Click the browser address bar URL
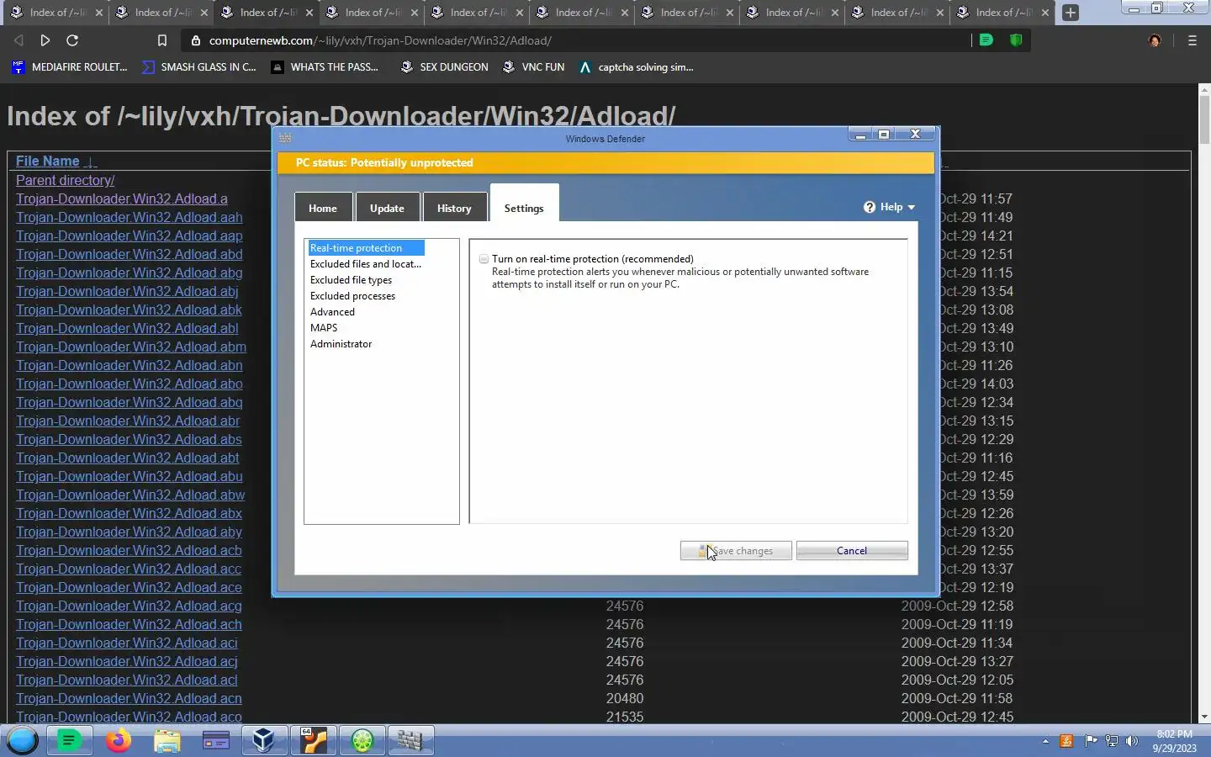1211x757 pixels. tap(380, 40)
